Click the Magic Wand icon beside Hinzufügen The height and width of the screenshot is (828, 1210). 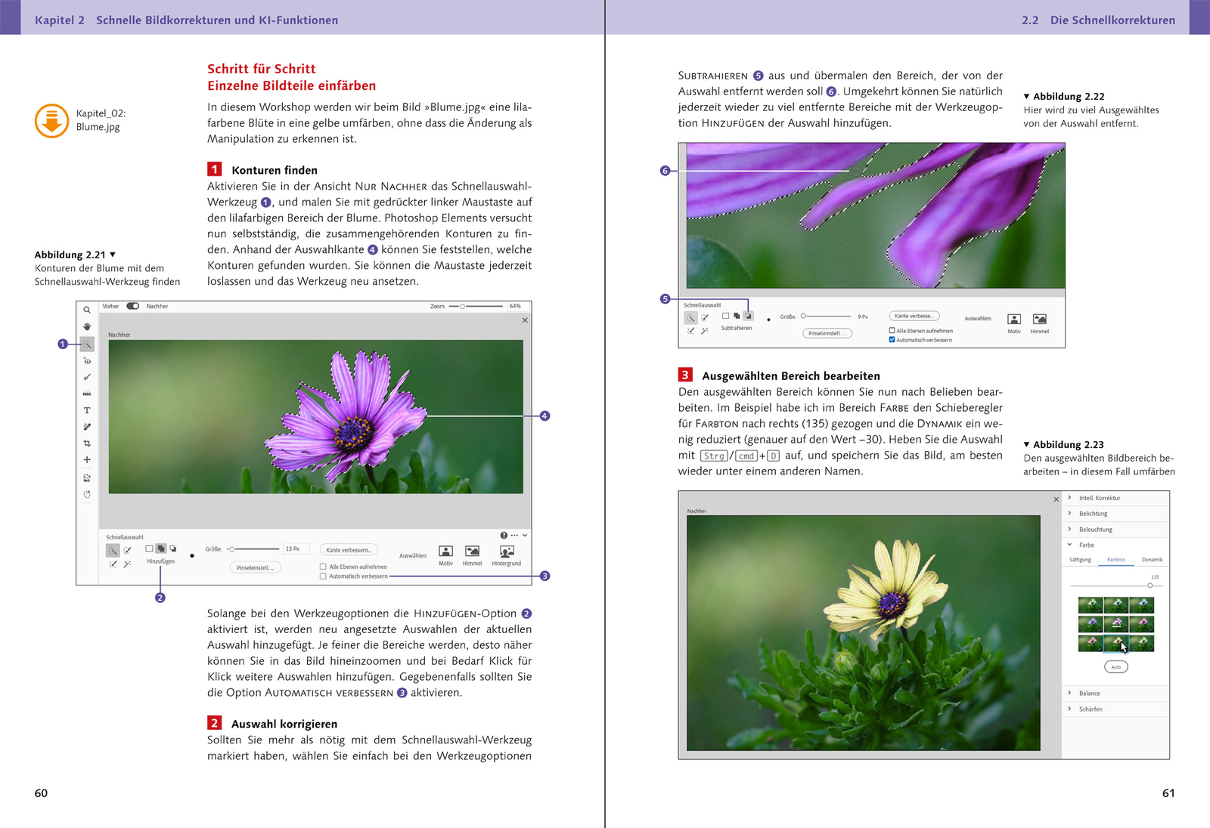(127, 564)
